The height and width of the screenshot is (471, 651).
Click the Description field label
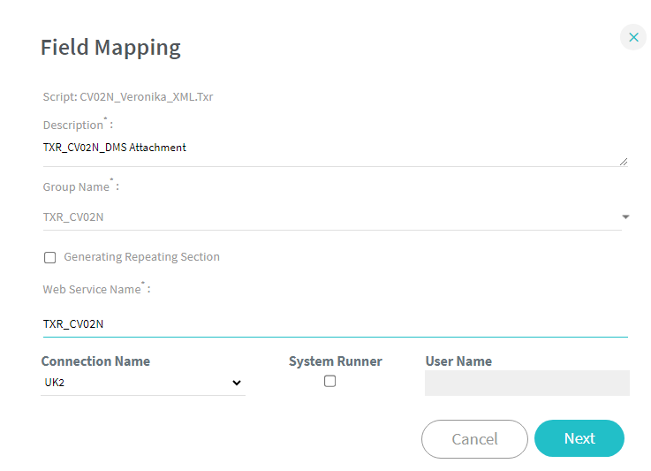tap(74, 125)
